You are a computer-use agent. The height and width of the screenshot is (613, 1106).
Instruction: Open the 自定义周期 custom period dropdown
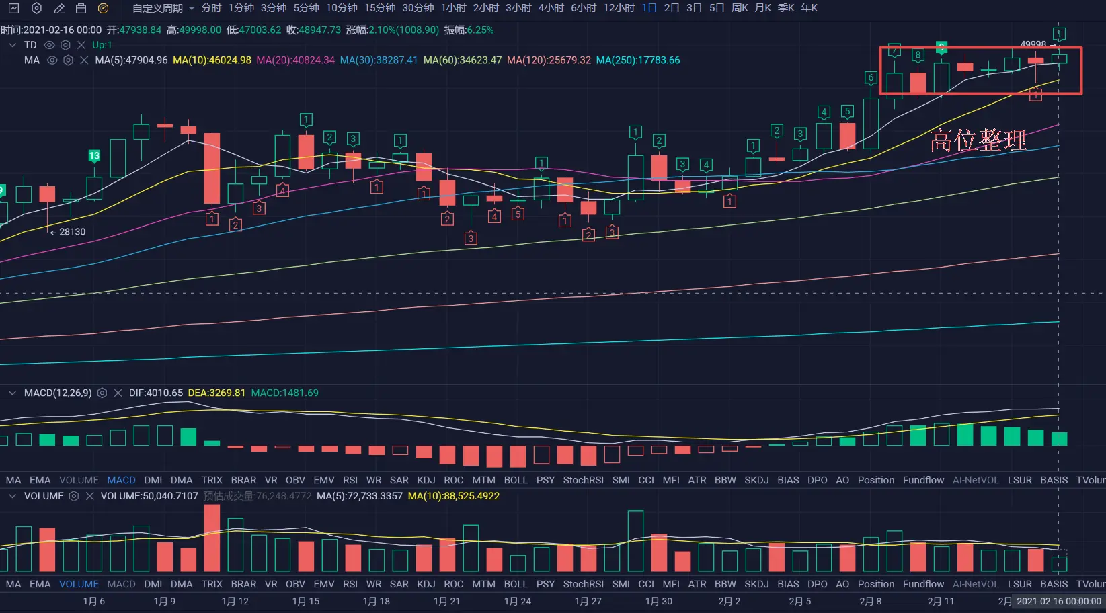[163, 8]
